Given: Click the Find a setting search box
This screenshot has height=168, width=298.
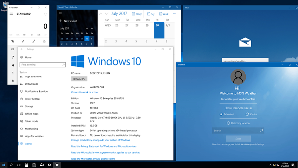Looking at the screenshot, I should (x=43, y=65).
